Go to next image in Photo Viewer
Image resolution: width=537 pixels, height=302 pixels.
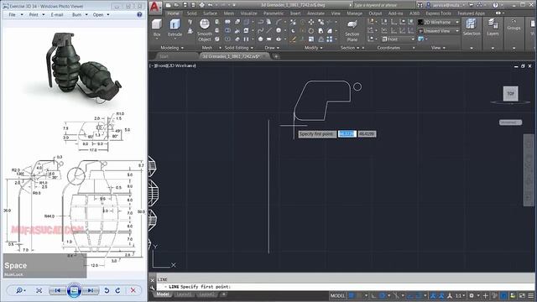tap(91, 290)
